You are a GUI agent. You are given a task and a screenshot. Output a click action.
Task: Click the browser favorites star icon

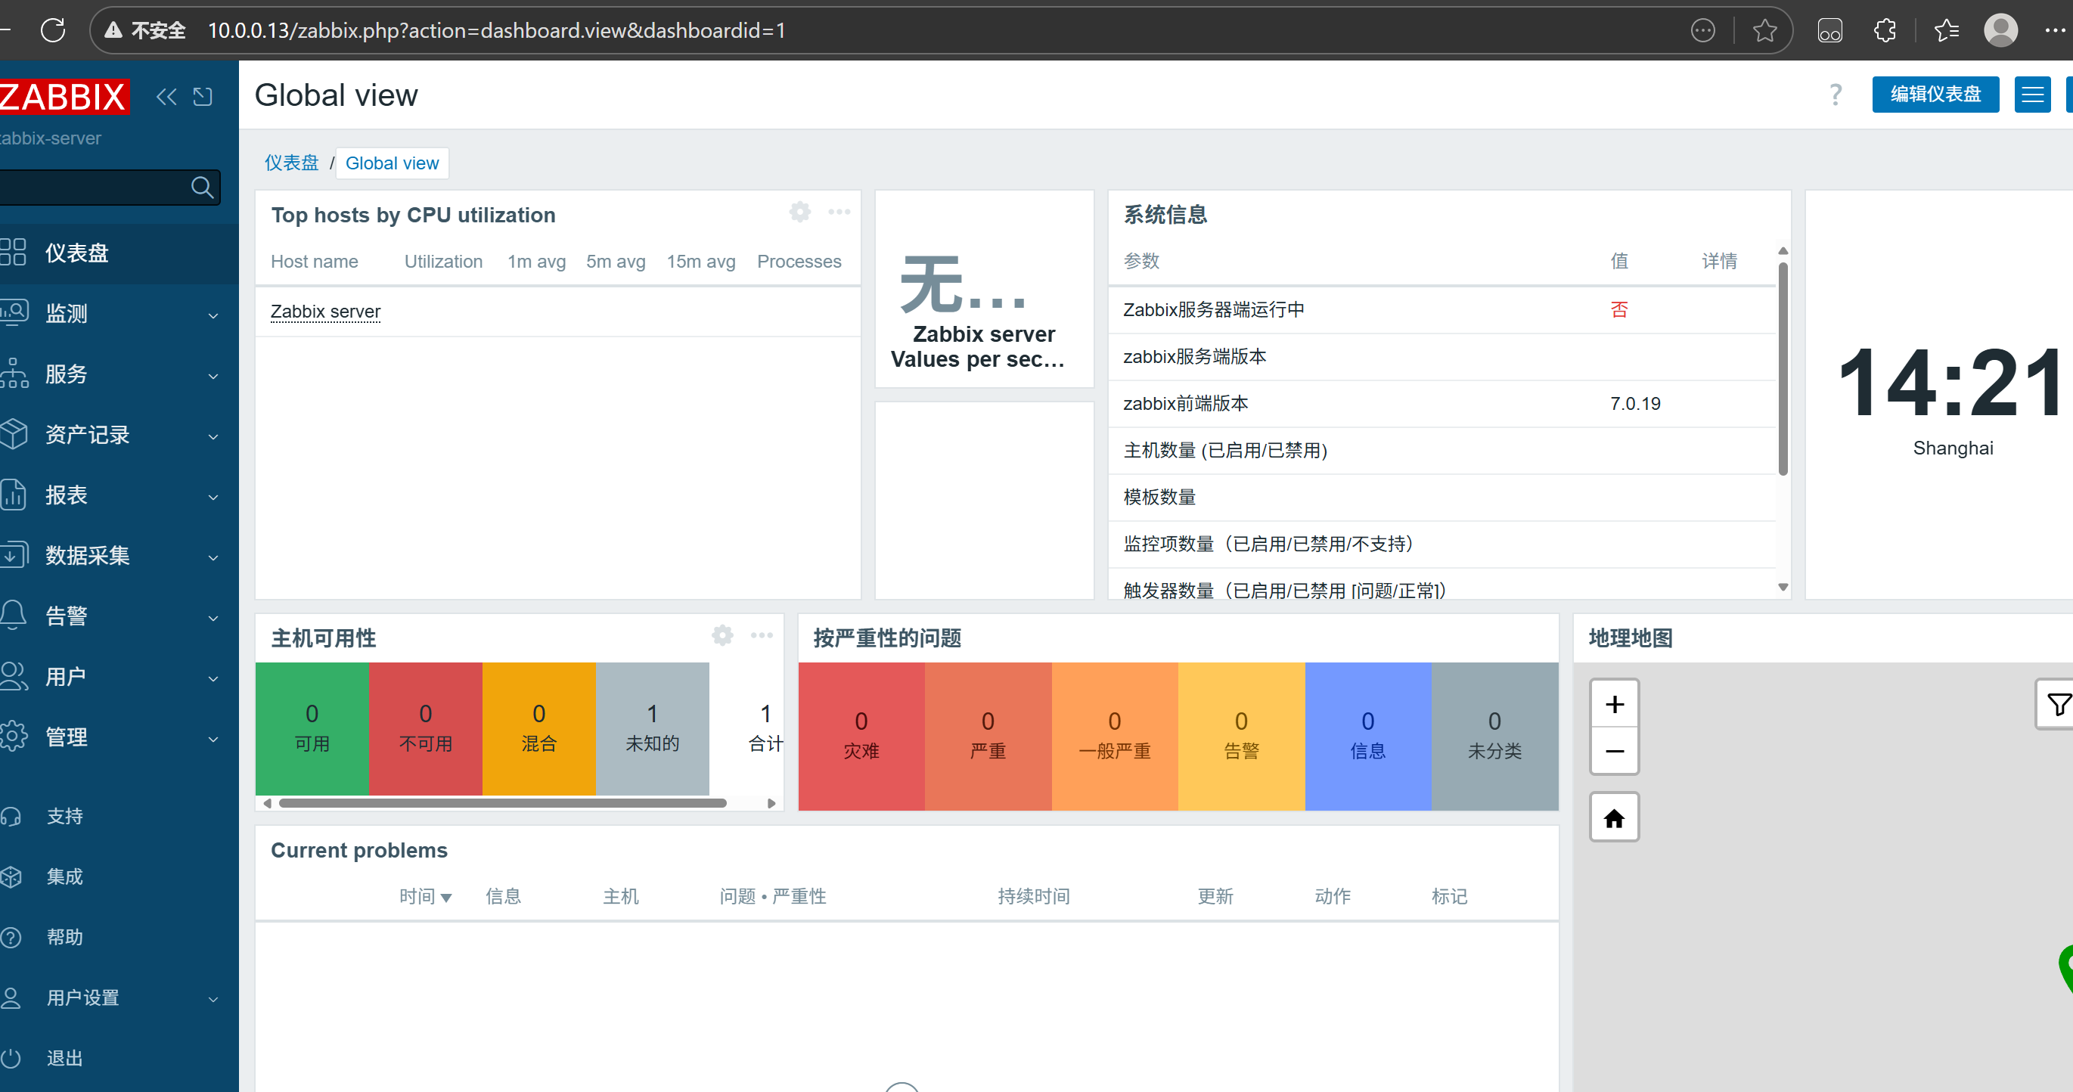(1764, 30)
